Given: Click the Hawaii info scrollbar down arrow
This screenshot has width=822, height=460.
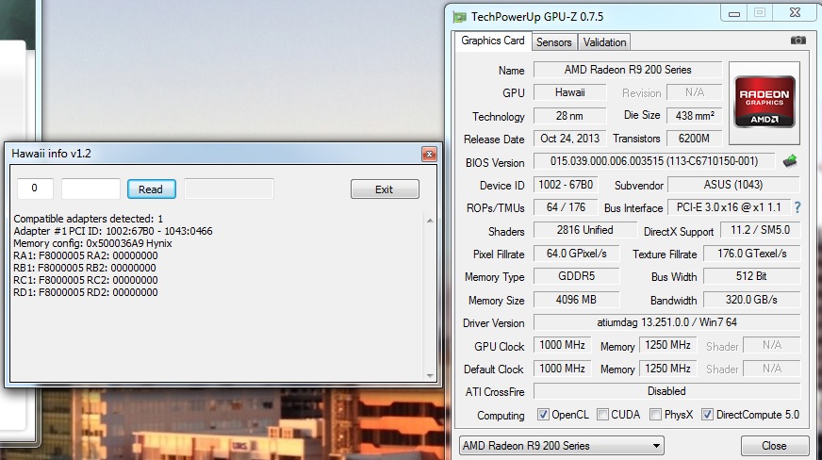Looking at the screenshot, I should [x=430, y=375].
